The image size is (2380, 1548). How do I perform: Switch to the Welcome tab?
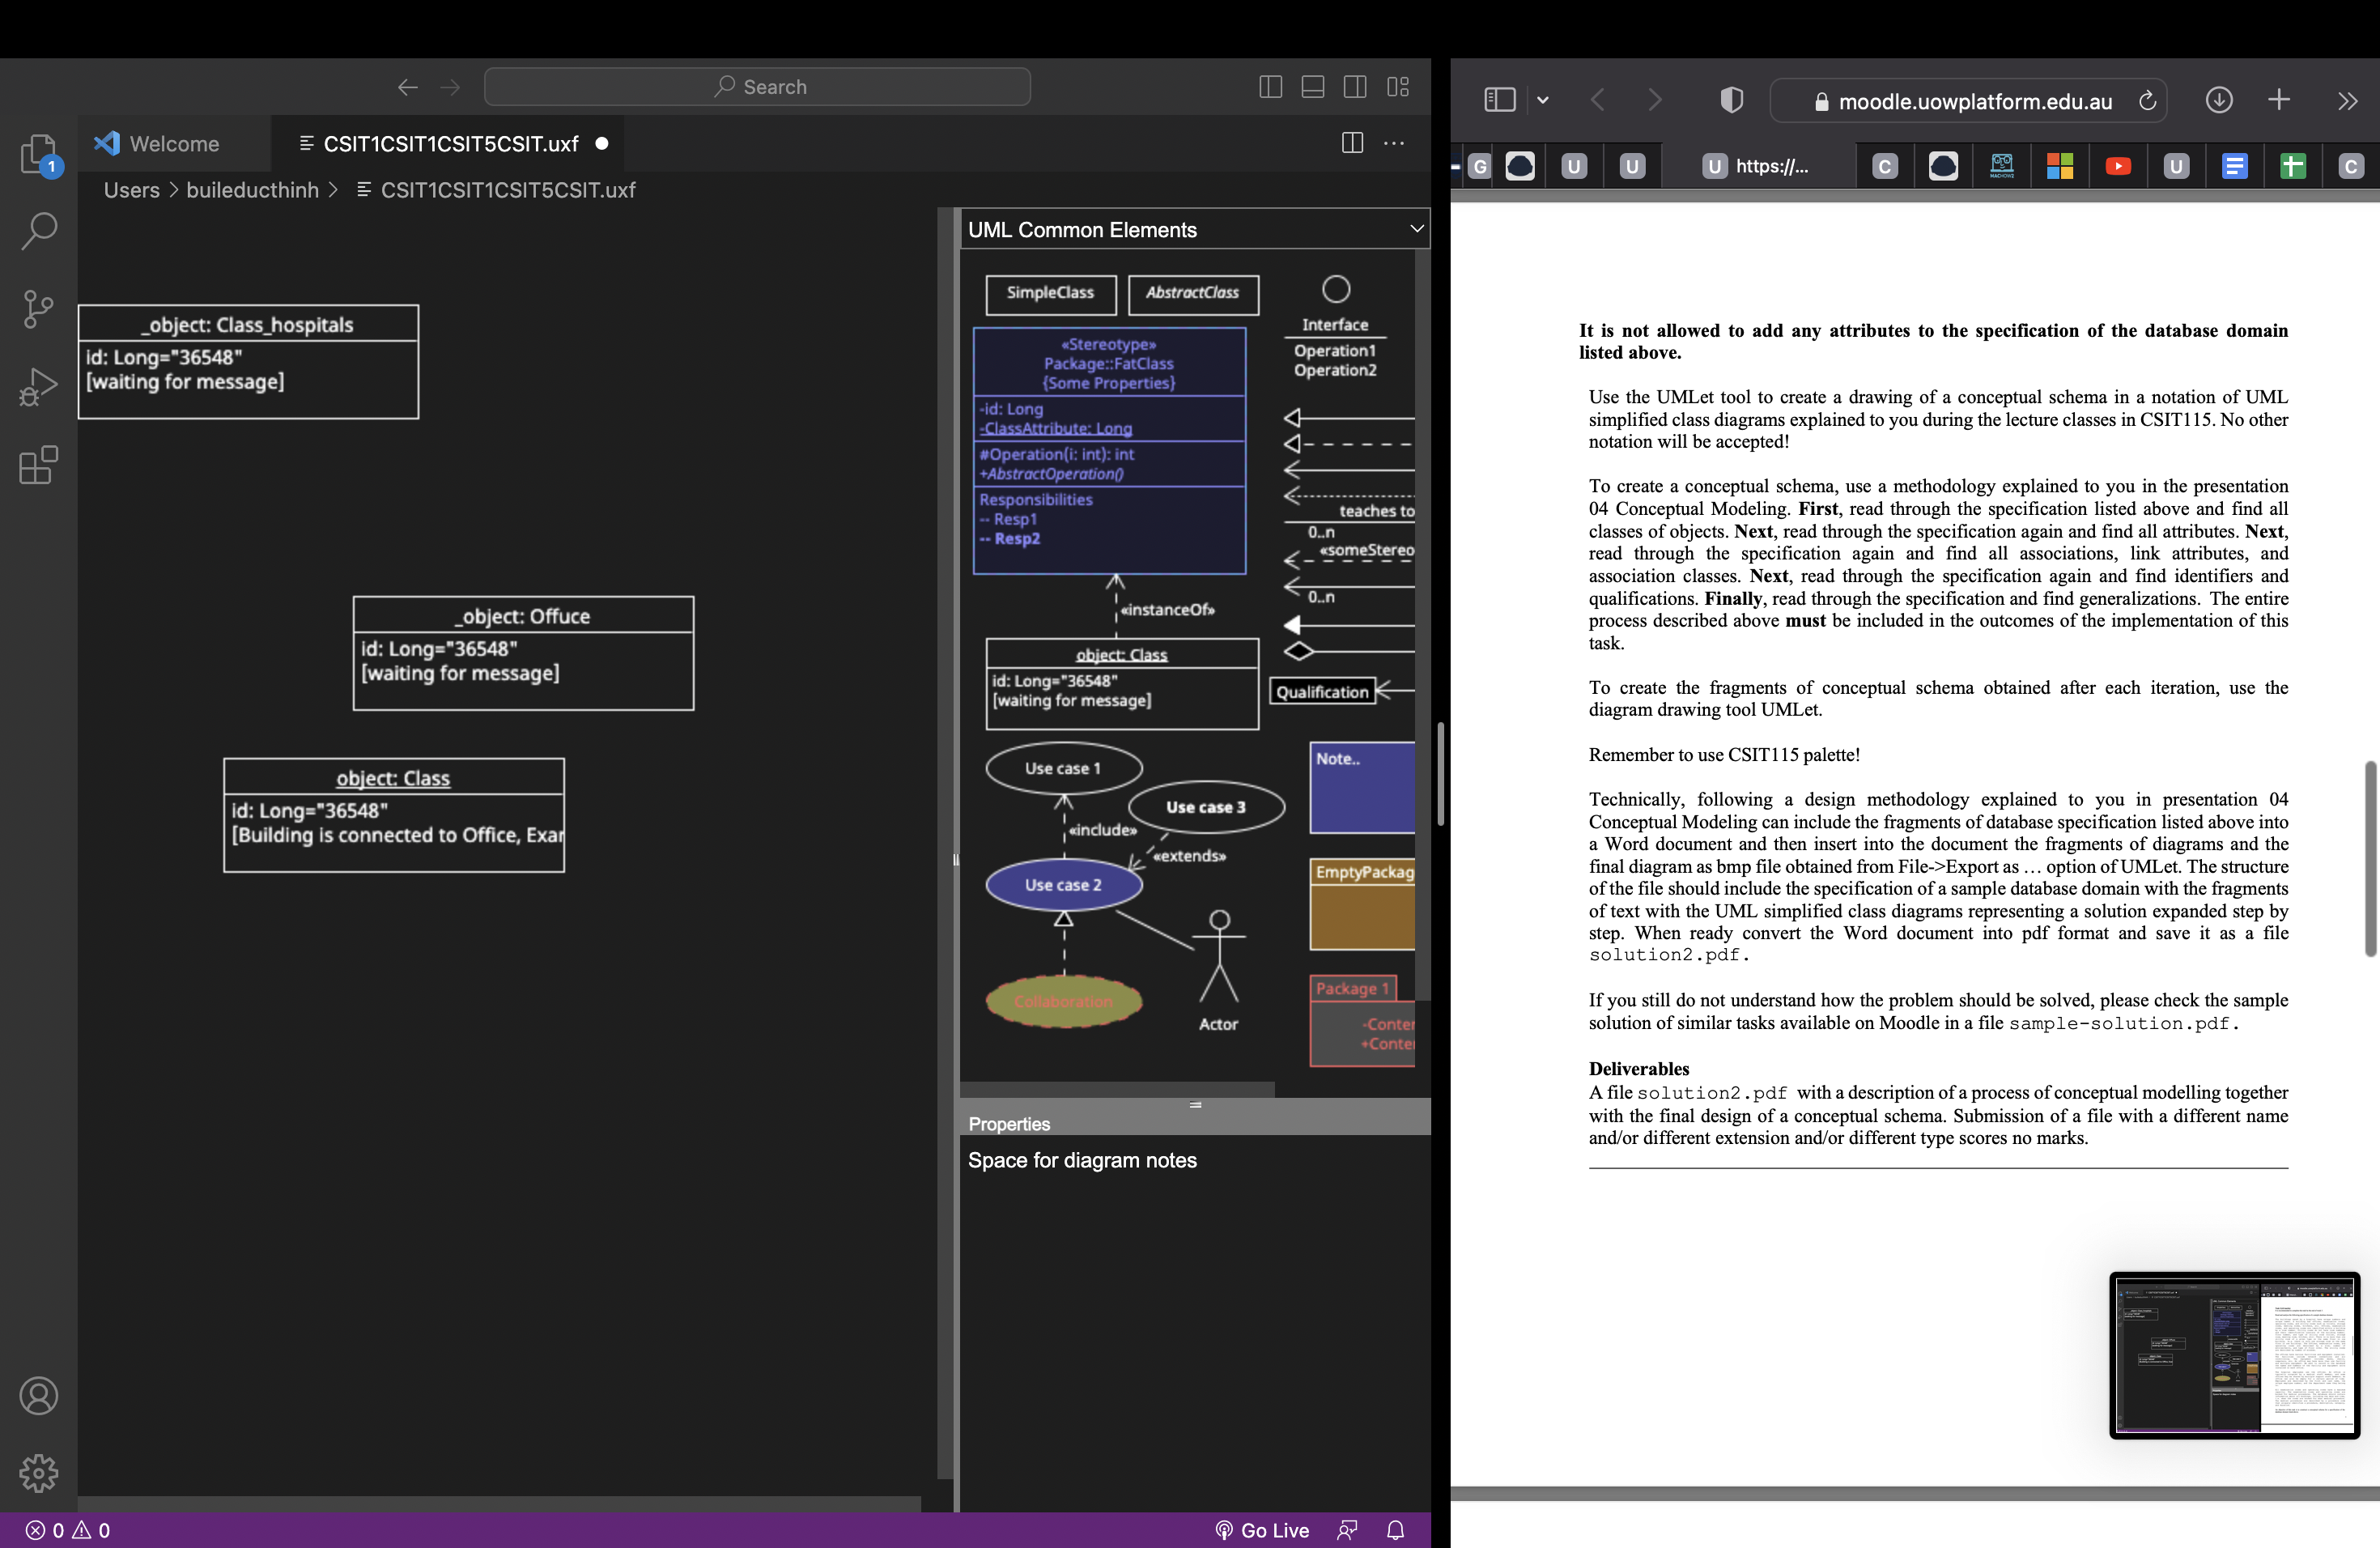[x=173, y=143]
